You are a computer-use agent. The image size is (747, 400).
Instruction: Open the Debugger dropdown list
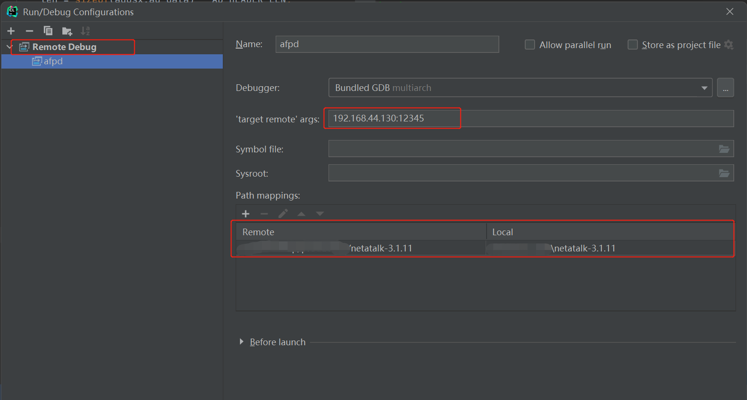[x=704, y=88]
